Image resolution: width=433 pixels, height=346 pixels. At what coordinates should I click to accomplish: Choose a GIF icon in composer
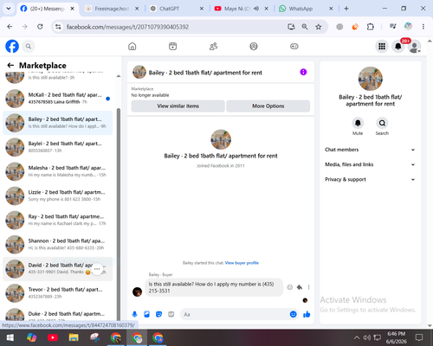pyautogui.click(x=171, y=314)
